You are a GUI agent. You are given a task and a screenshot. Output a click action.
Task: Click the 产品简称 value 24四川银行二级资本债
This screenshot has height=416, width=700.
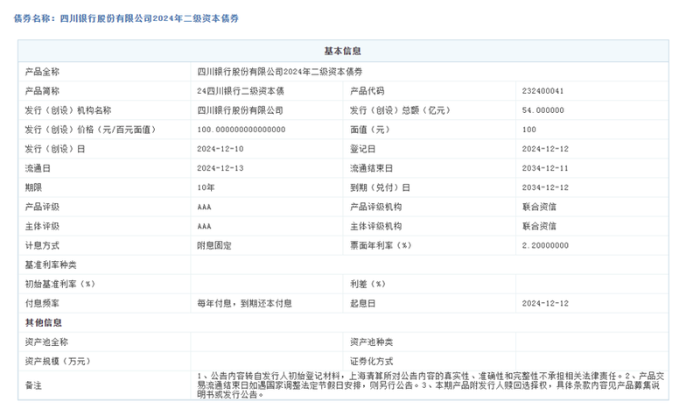click(x=241, y=91)
